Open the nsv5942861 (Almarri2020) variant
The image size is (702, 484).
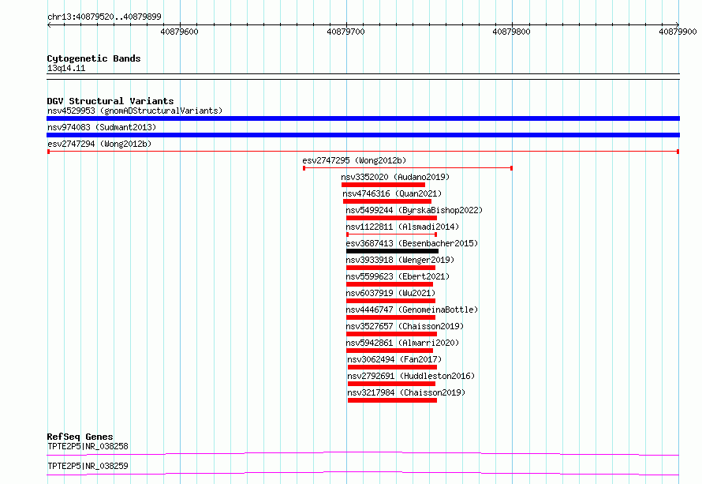[402, 343]
